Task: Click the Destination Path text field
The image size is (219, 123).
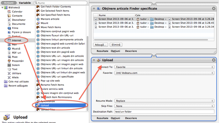Action: (x=164, y=111)
